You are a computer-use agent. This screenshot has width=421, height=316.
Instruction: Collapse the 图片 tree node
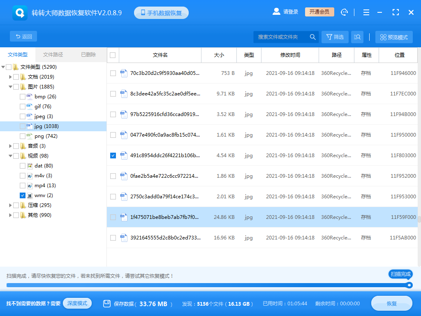[x=10, y=86]
